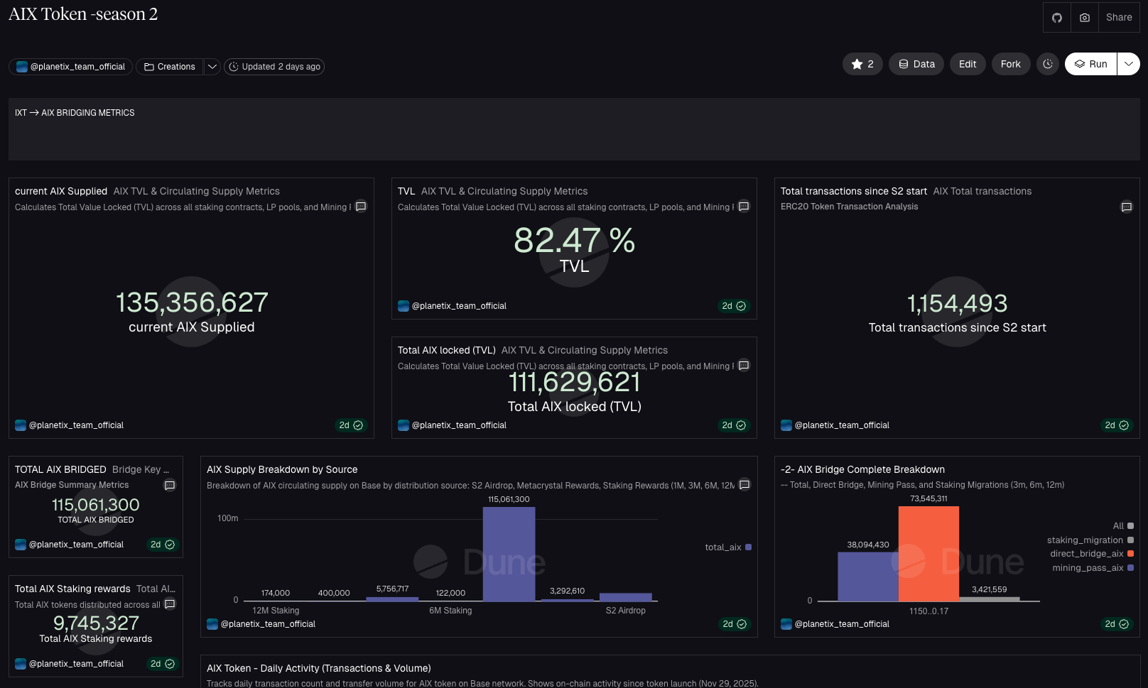Open the schedule clock icon beside Fork
1148x688 pixels.
coord(1048,64)
